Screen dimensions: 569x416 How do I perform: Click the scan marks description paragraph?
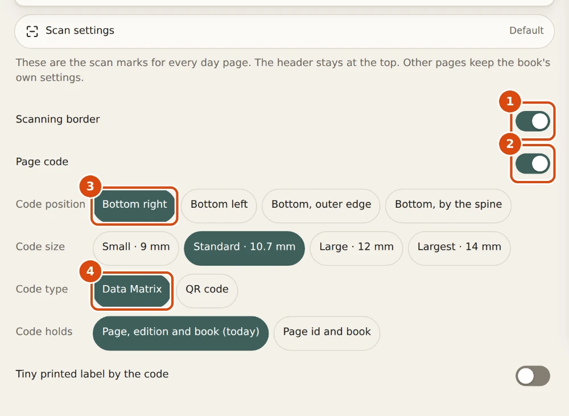click(x=283, y=70)
